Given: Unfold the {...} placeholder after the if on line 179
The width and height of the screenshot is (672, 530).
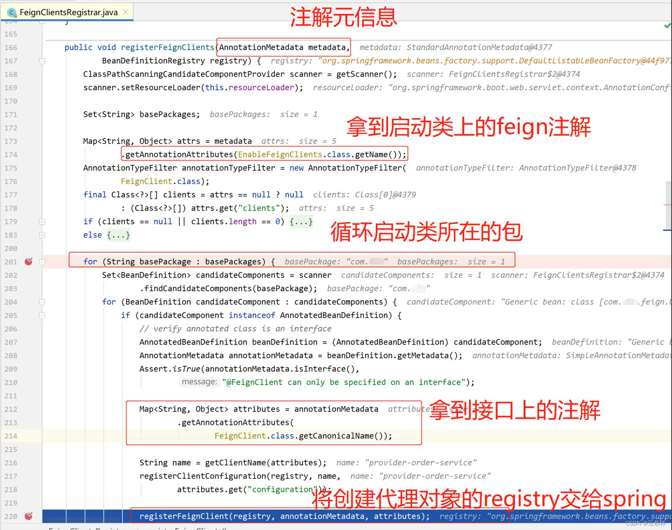Looking at the screenshot, I should point(301,221).
